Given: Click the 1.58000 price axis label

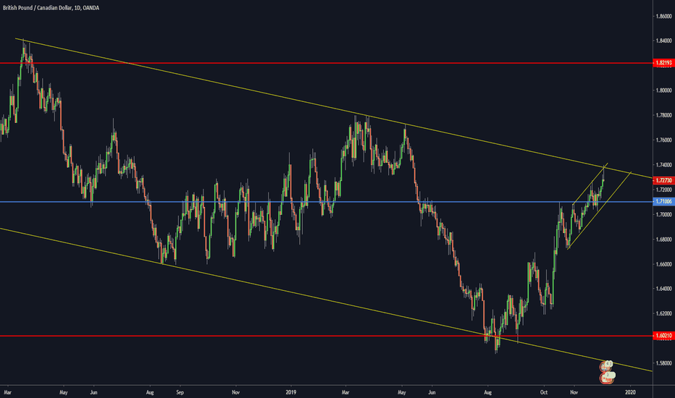Looking at the screenshot, I should click(662, 364).
